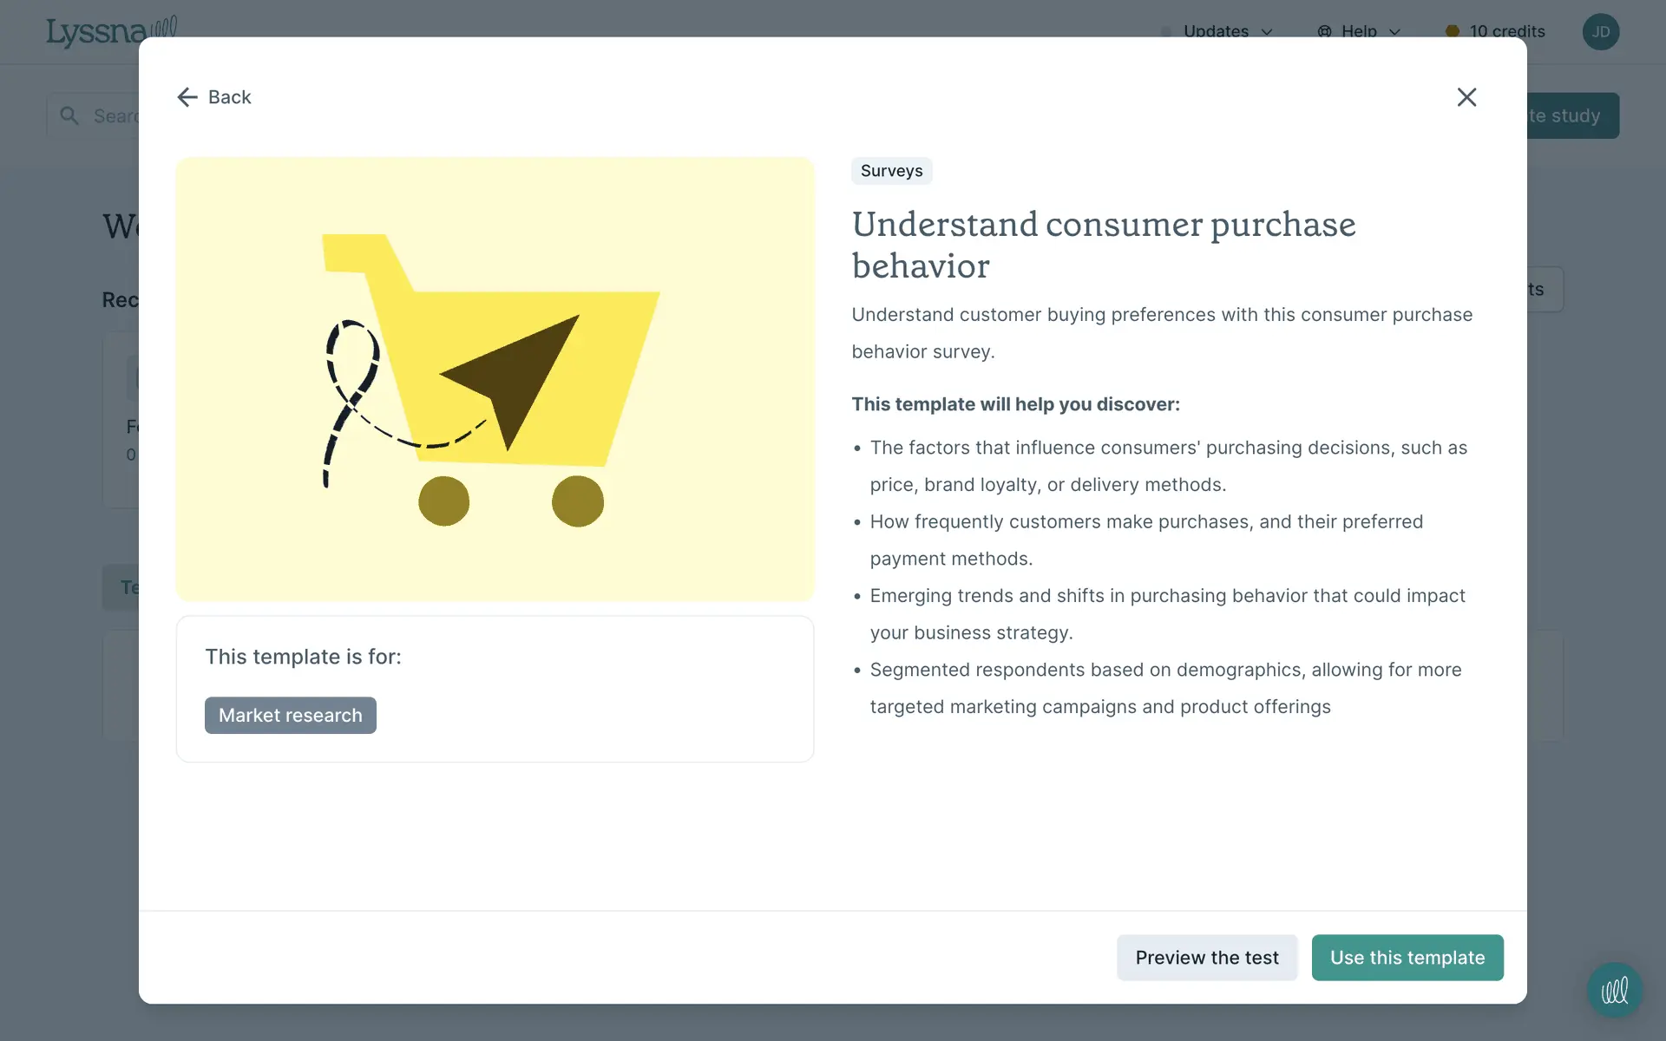Click the search magnifier icon

coord(69,115)
